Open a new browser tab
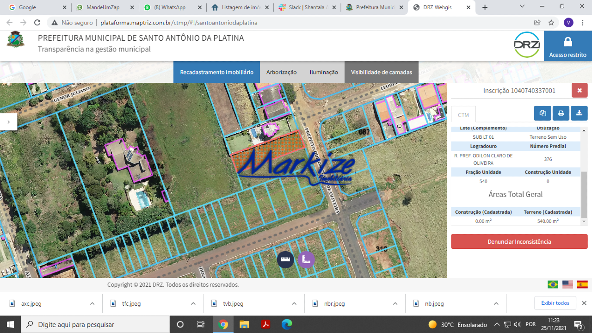The width and height of the screenshot is (592, 333). coord(485,7)
